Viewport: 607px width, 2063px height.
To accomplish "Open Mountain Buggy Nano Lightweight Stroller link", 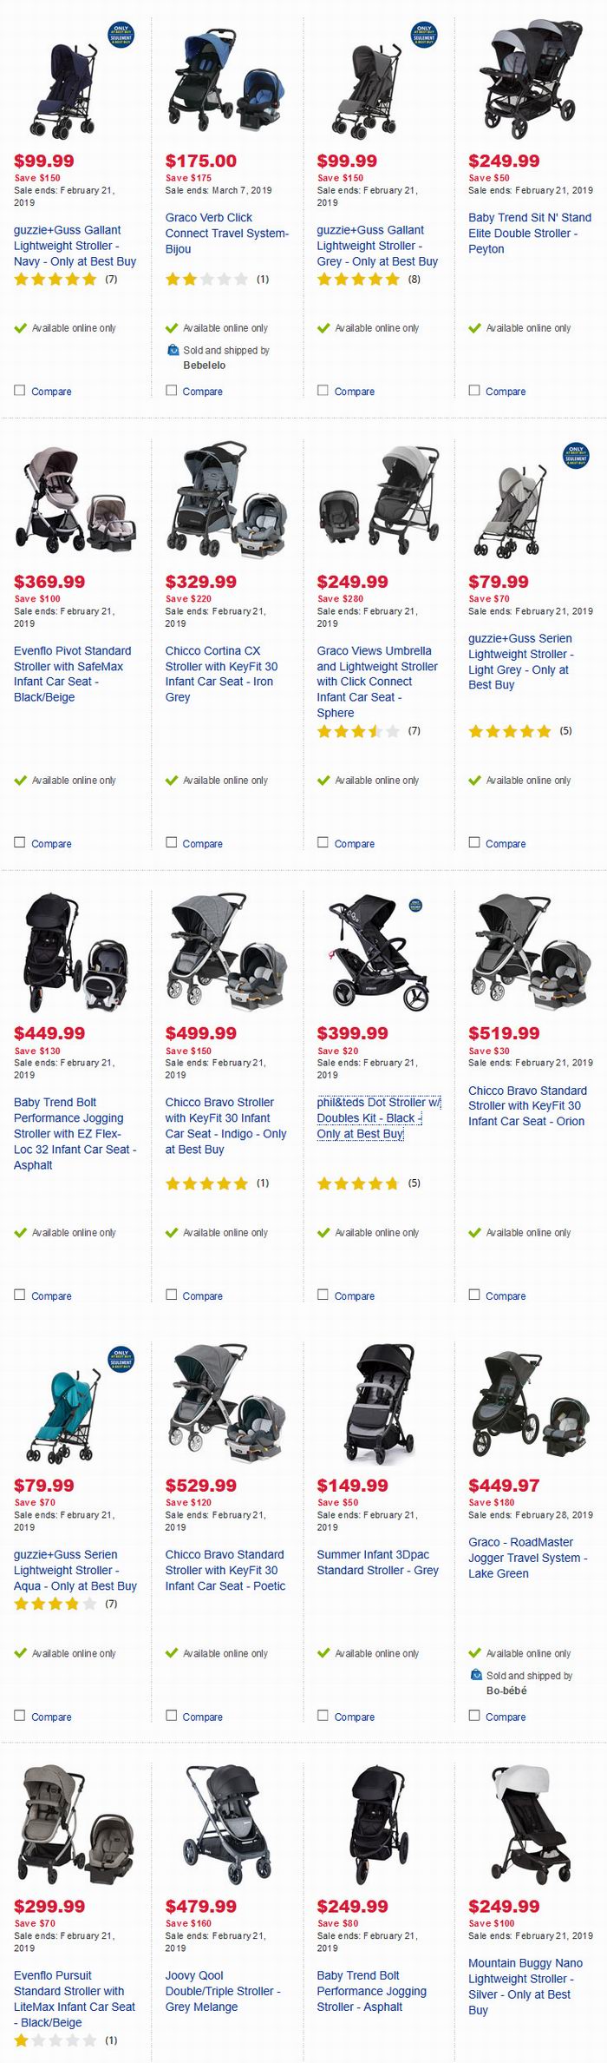I will (x=525, y=1987).
